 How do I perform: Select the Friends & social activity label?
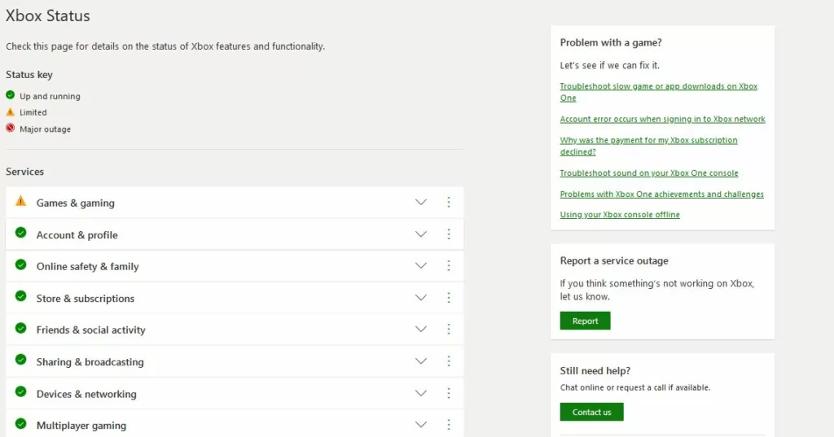(x=91, y=330)
